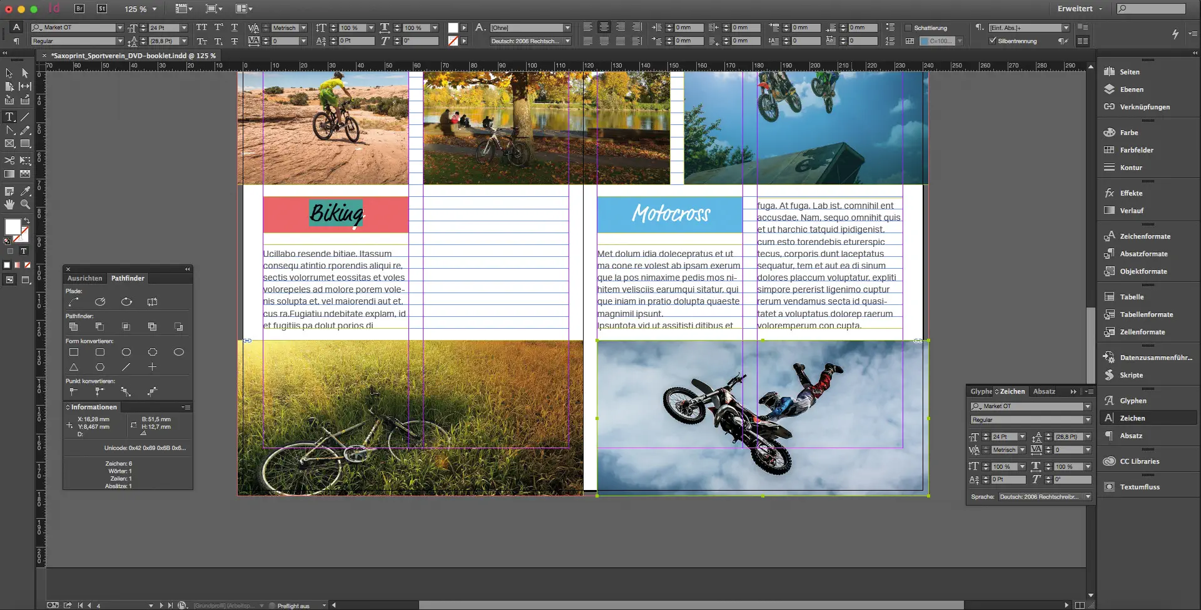Uncheck the Silbentrennung checkbox
Screen dimensions: 1201x610
coord(992,41)
